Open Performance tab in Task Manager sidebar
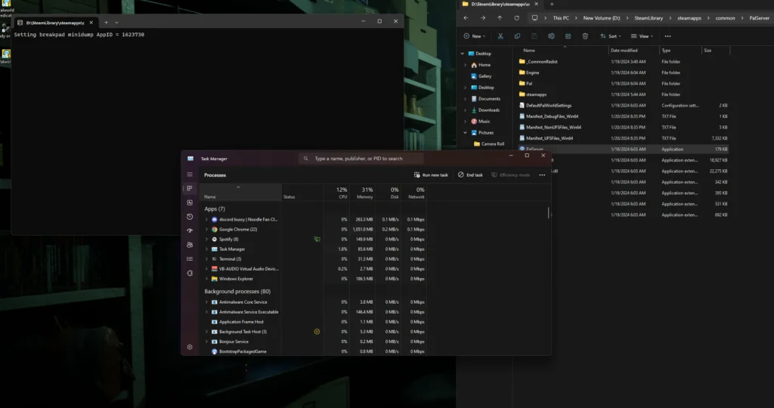 click(190, 202)
